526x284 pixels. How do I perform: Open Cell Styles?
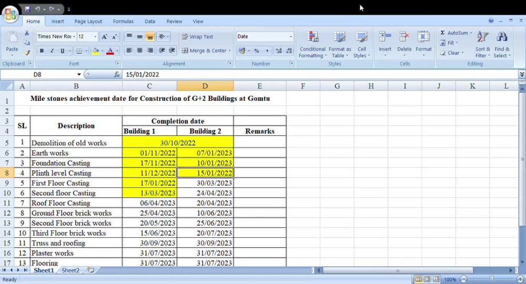(361, 44)
